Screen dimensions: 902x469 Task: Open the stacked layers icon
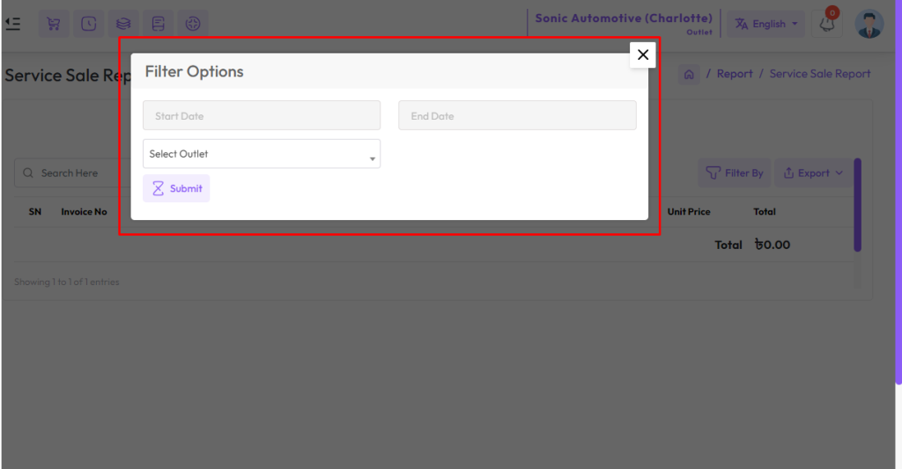click(123, 24)
